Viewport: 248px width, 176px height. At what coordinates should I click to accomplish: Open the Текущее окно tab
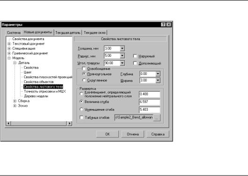click(95, 33)
